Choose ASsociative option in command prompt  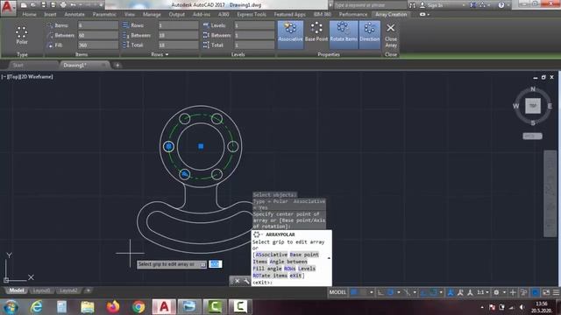[272, 255]
